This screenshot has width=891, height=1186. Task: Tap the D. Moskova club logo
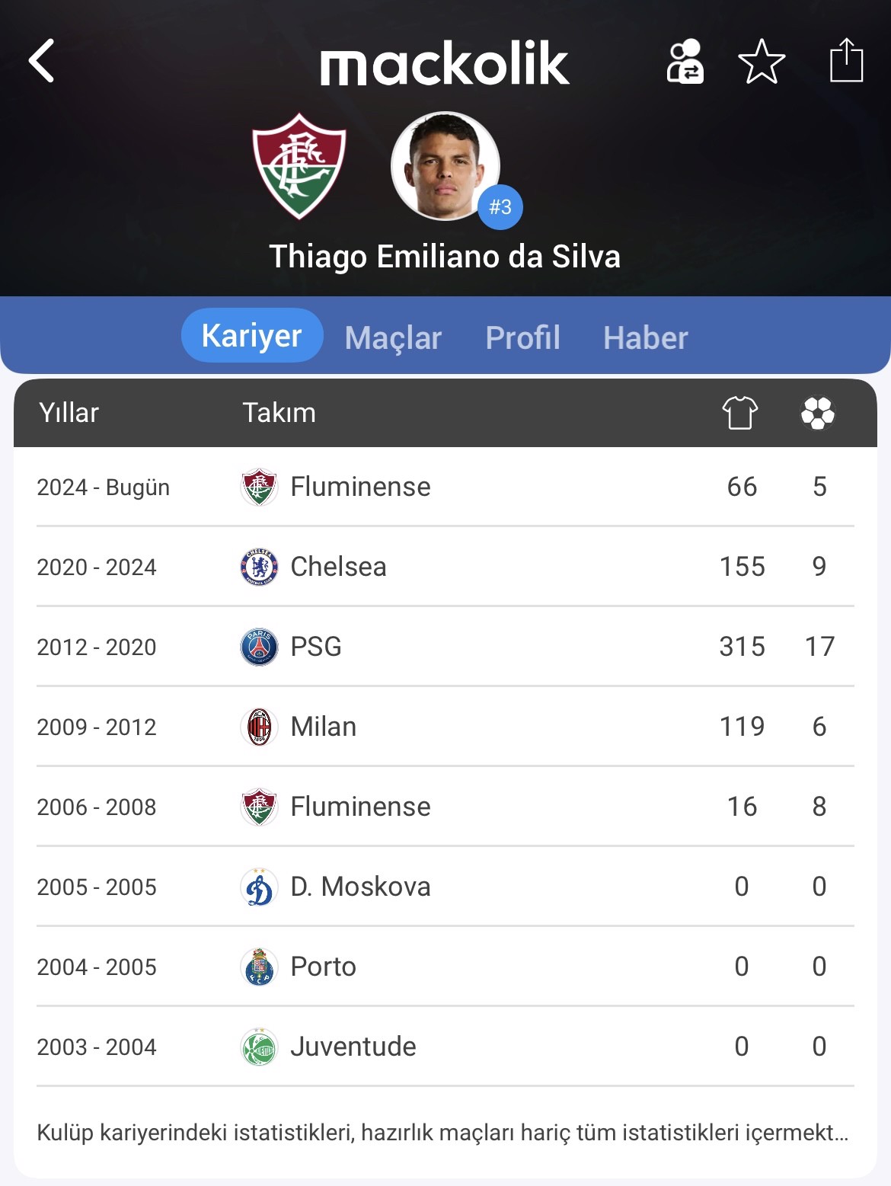coord(259,887)
